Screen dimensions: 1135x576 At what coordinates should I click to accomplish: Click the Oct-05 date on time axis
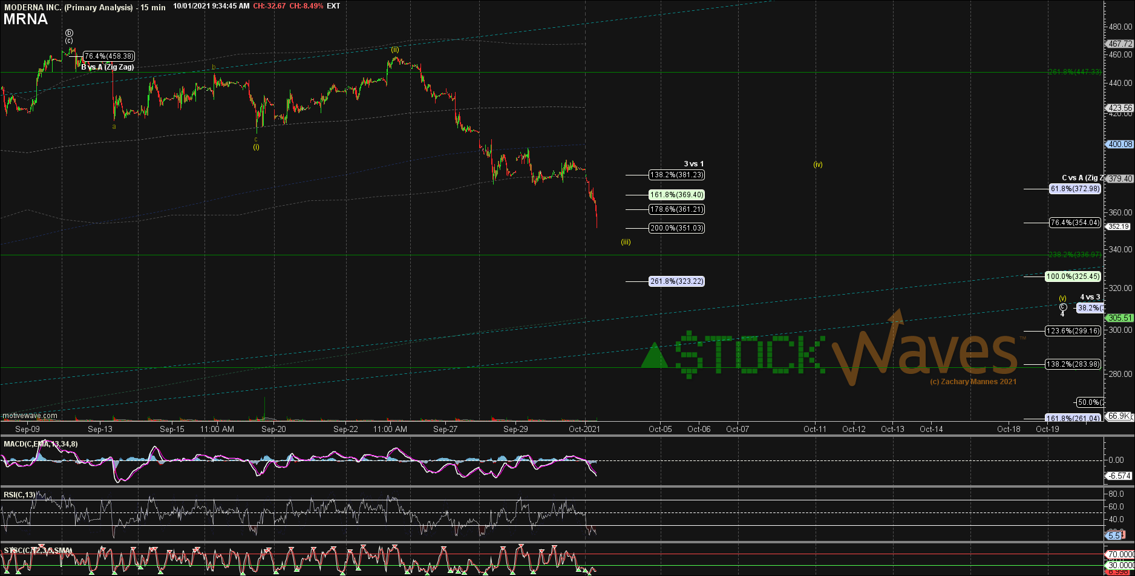click(x=660, y=429)
